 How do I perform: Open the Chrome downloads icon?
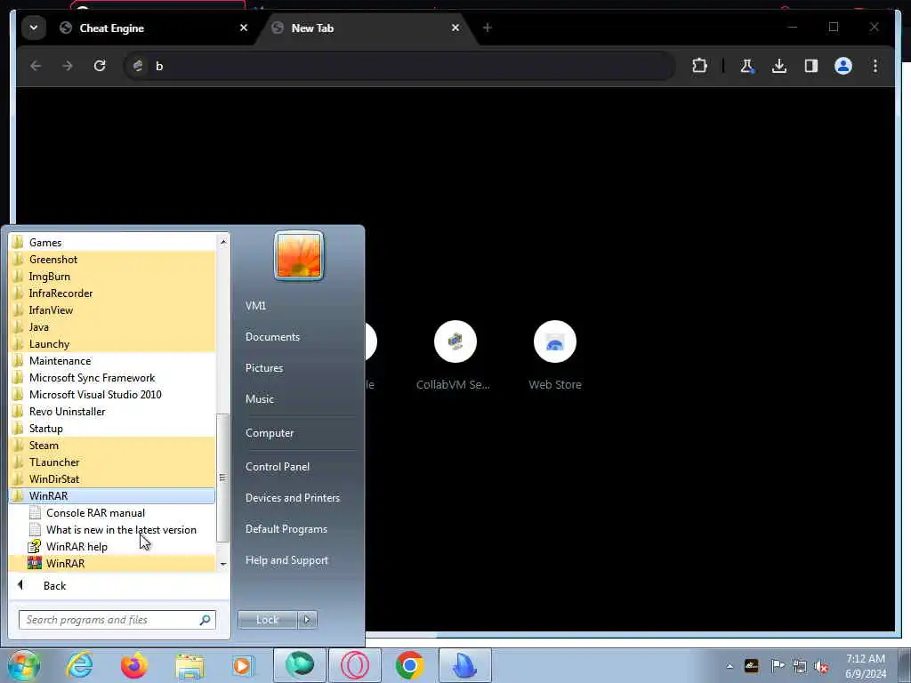point(779,66)
